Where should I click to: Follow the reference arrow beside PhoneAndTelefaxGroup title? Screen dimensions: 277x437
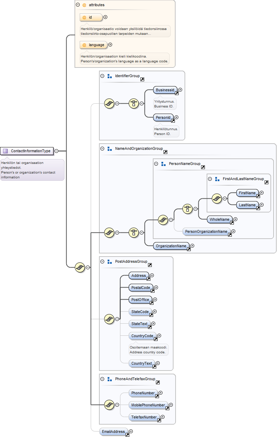158,382
